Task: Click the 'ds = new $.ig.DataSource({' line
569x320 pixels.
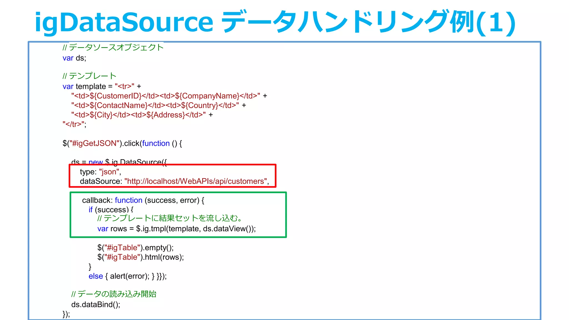Action: coord(119,162)
